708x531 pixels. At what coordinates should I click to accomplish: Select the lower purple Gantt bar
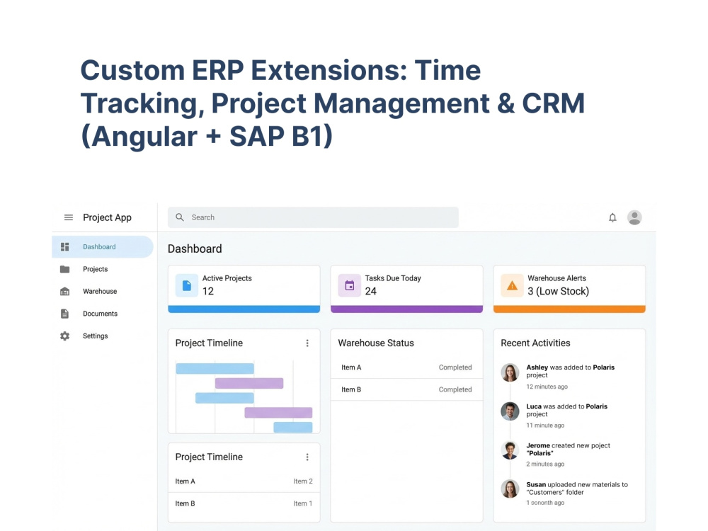coord(278,412)
